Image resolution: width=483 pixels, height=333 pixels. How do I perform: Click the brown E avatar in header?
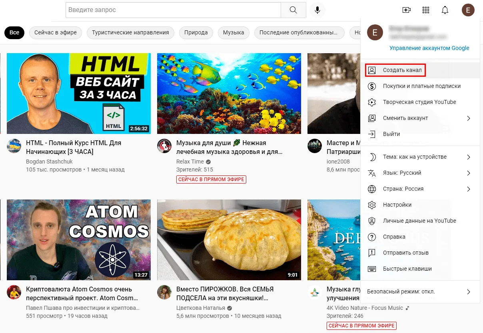[x=468, y=10]
